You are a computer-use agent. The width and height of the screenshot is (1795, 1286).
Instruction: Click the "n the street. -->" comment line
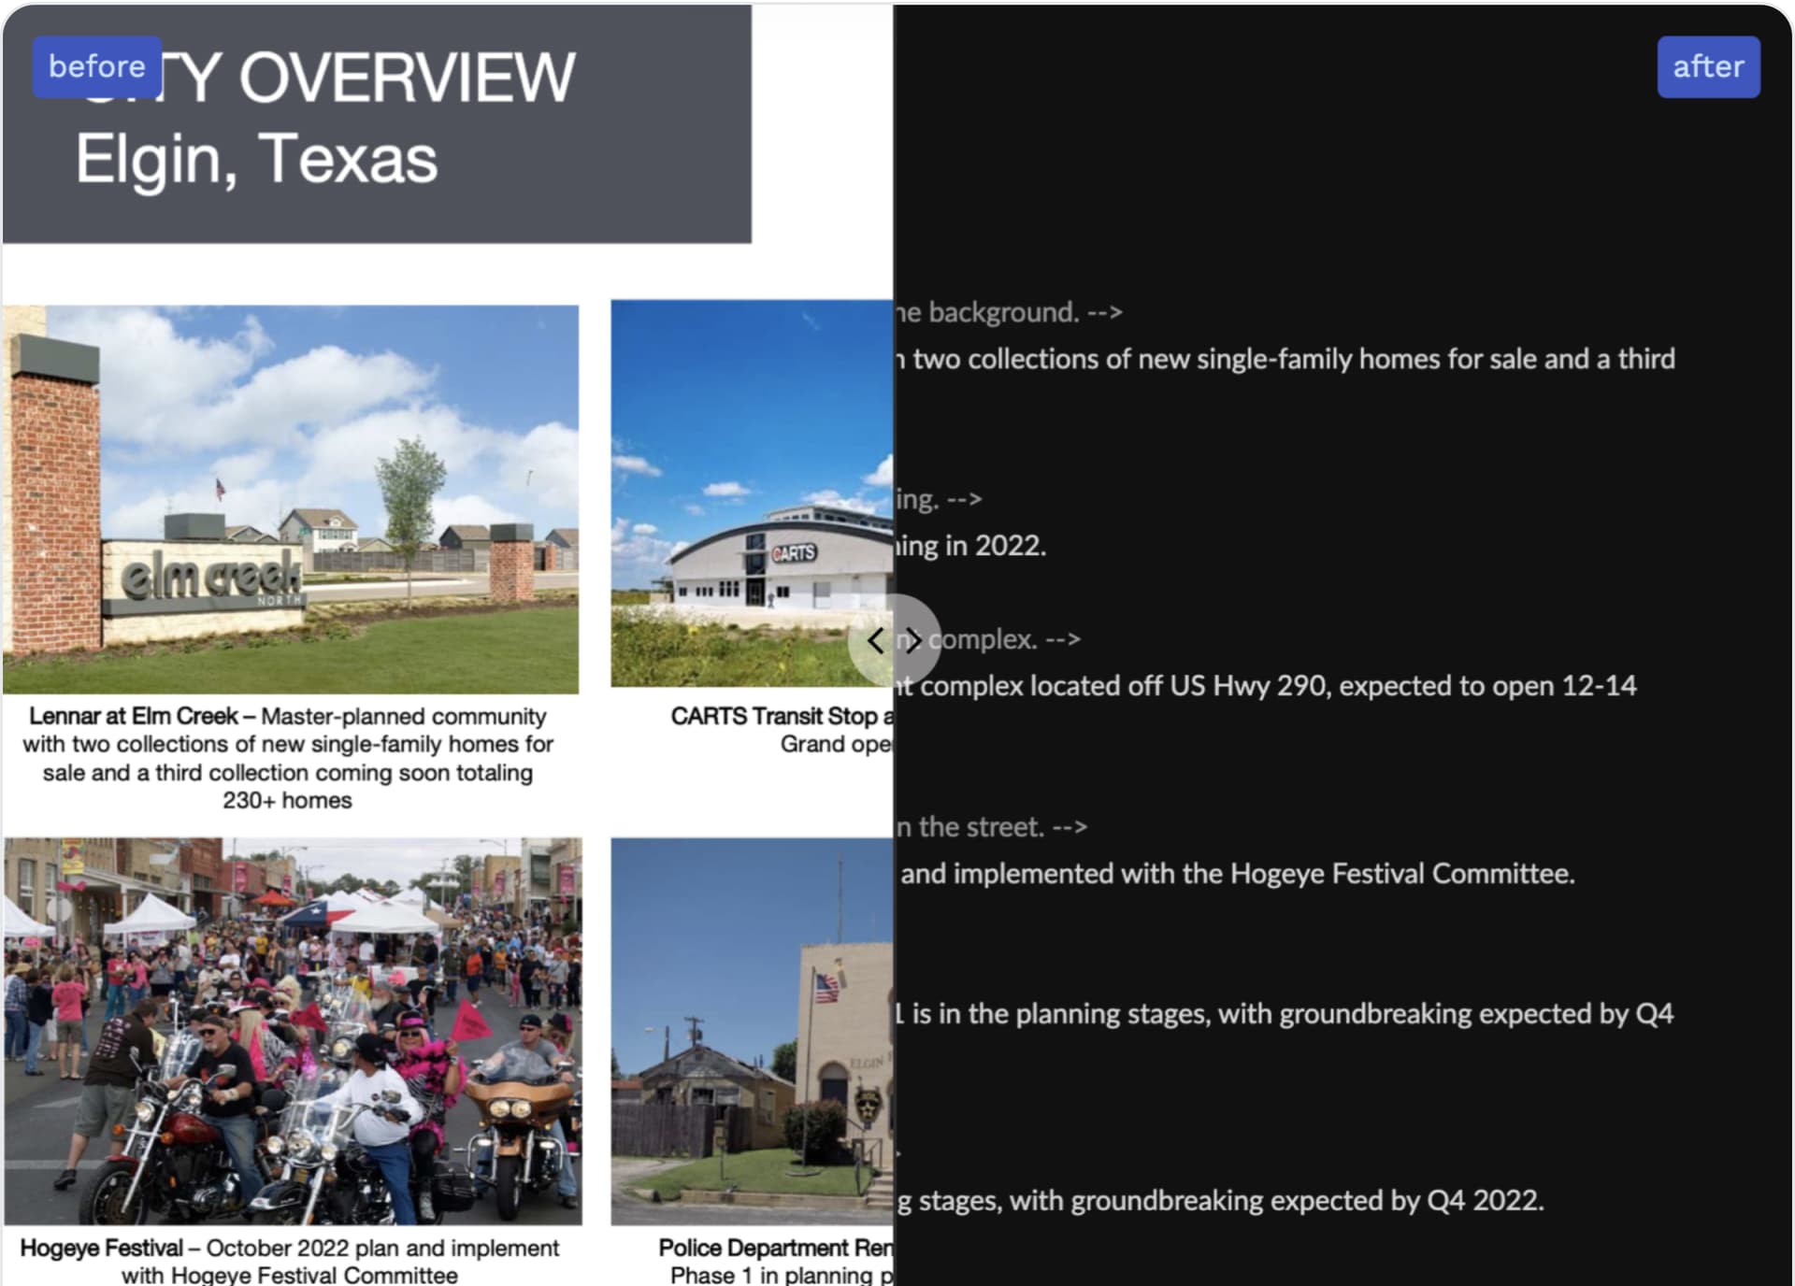[991, 827]
